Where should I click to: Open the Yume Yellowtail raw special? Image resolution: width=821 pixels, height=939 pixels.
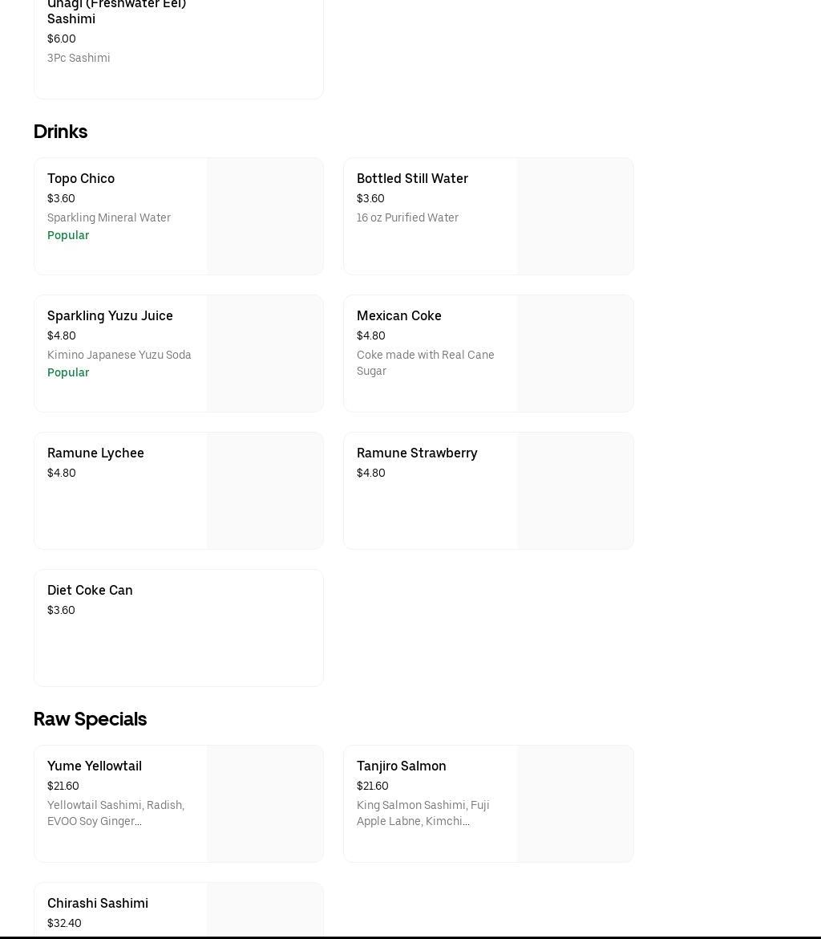[95, 766]
